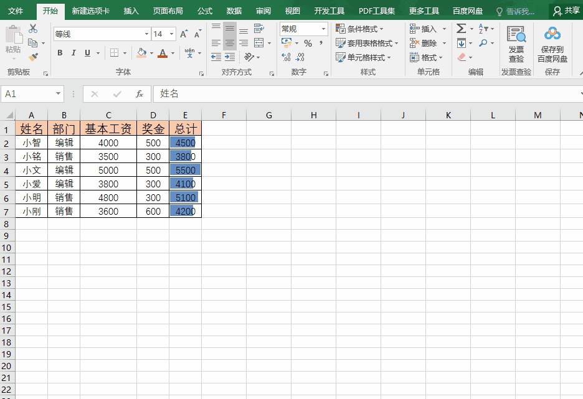Select column header C

click(x=108, y=115)
